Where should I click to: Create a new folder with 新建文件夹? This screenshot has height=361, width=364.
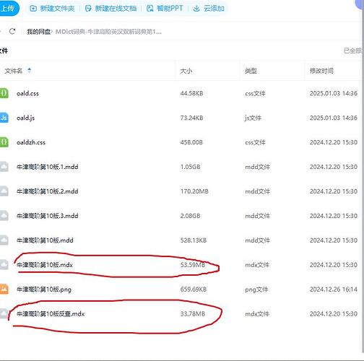[52, 9]
